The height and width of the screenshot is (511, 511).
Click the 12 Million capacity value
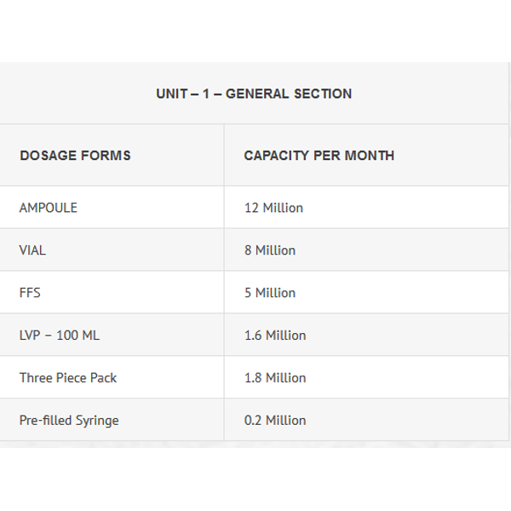pyautogui.click(x=273, y=208)
